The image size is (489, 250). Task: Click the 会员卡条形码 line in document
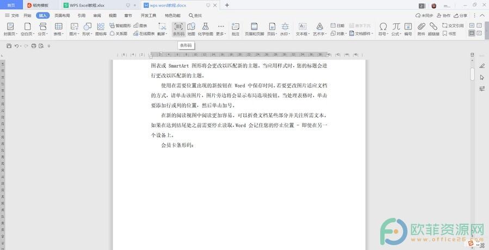[177, 145]
